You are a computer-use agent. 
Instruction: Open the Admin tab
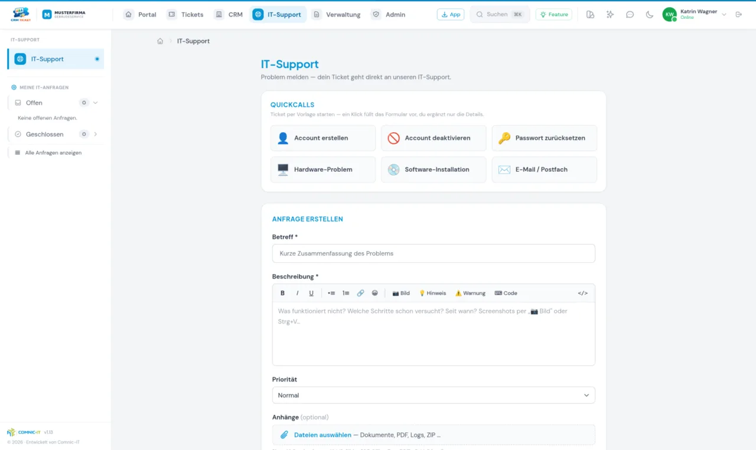pos(389,14)
